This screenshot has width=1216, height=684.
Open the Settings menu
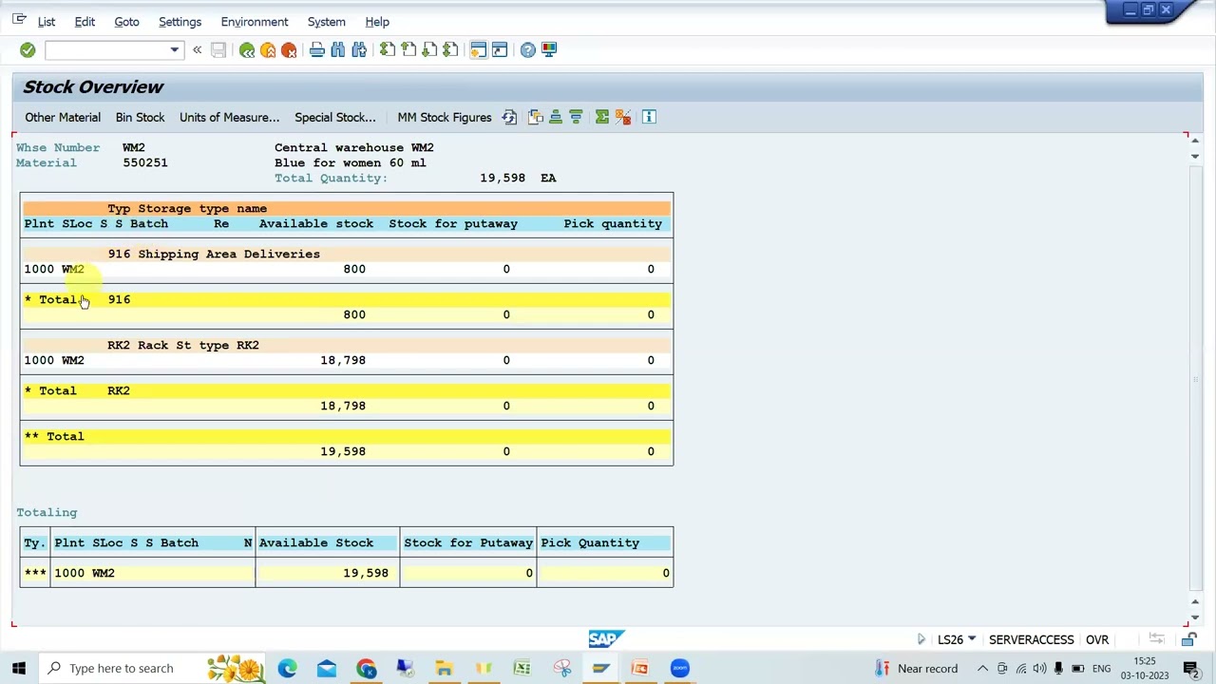(x=180, y=22)
